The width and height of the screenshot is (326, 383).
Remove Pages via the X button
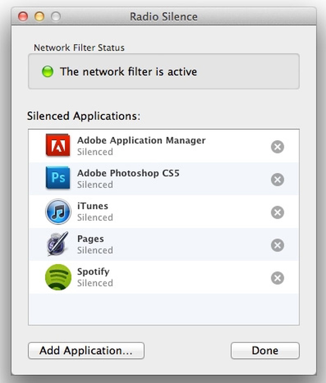[277, 245]
